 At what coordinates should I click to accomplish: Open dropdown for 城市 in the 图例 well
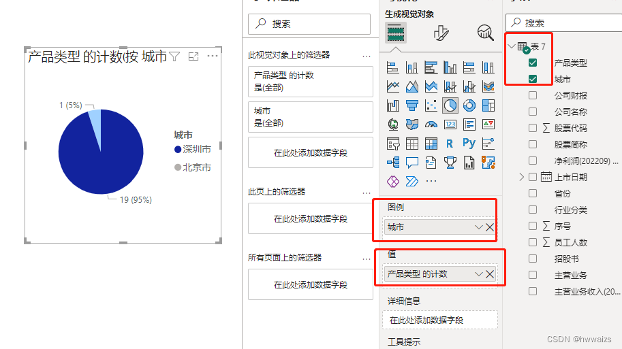tap(478, 227)
